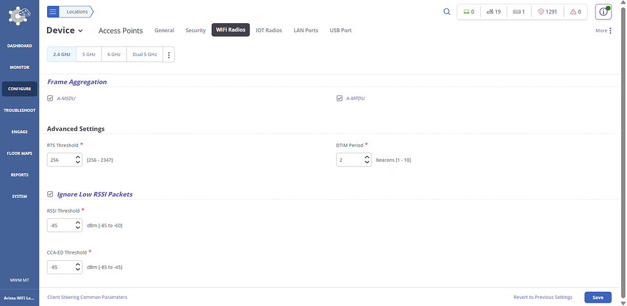The width and height of the screenshot is (627, 306).
Task: Click the Save button
Action: coord(597,297)
